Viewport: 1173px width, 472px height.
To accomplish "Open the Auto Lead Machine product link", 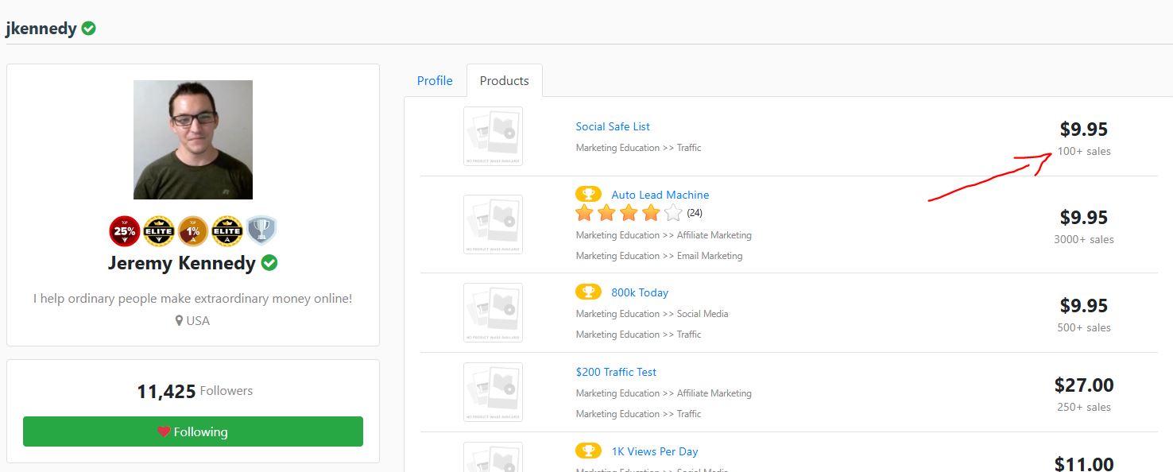I will [660, 195].
